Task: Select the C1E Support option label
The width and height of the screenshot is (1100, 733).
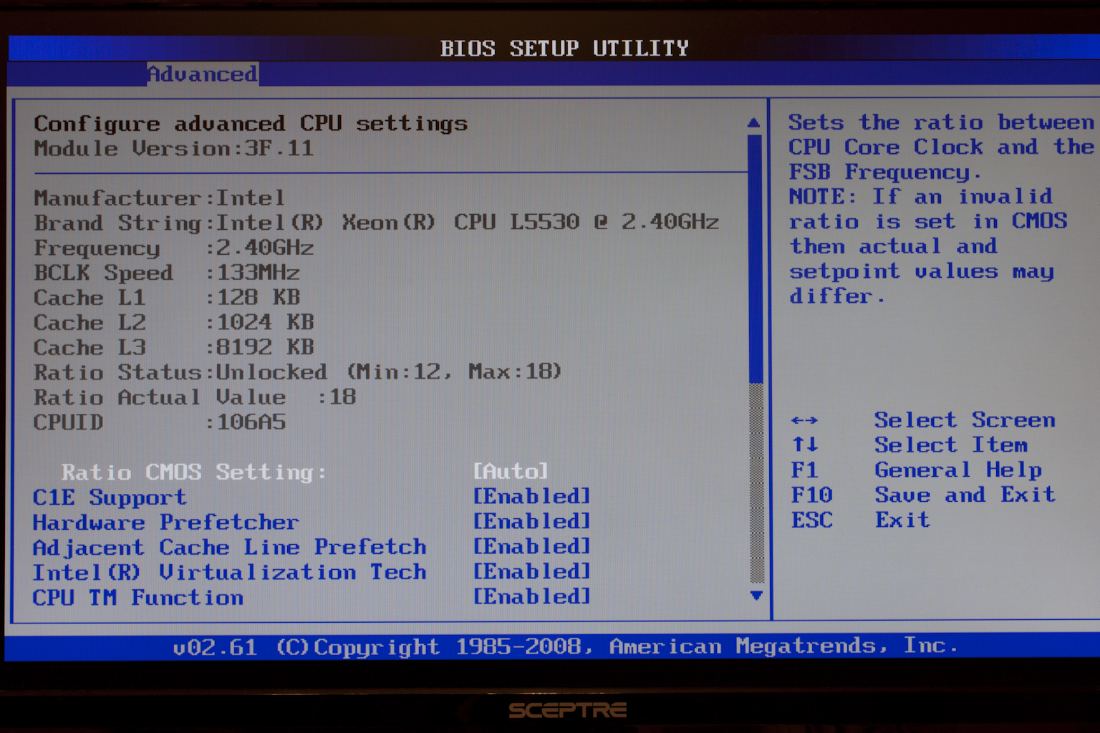Action: tap(110, 497)
